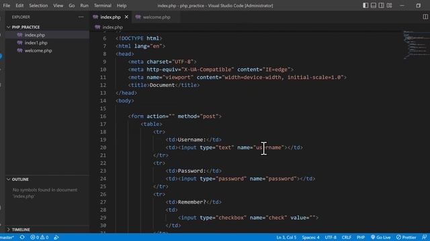Click the master branch indicator
The height and width of the screenshot is (241, 430).
pyautogui.click(x=7, y=237)
